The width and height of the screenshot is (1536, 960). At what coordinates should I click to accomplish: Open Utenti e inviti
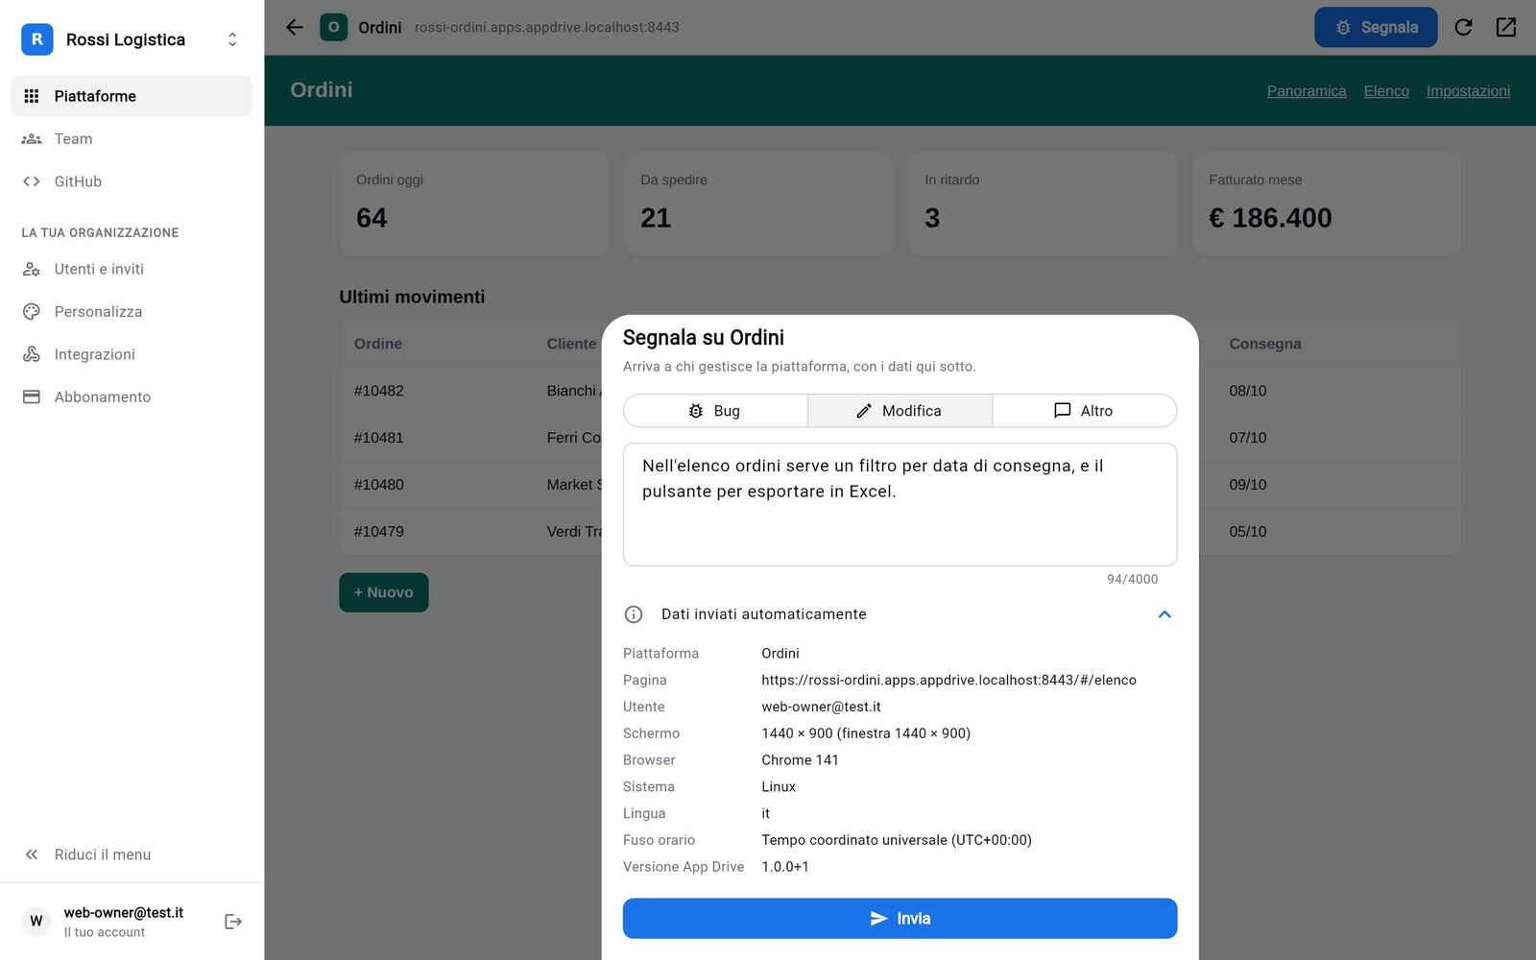[132, 269]
